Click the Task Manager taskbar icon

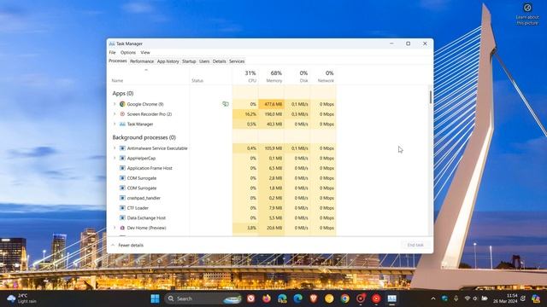coord(391,298)
